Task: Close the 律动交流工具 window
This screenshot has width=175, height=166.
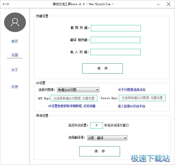Action: point(168,4)
